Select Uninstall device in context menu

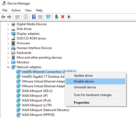95,87
